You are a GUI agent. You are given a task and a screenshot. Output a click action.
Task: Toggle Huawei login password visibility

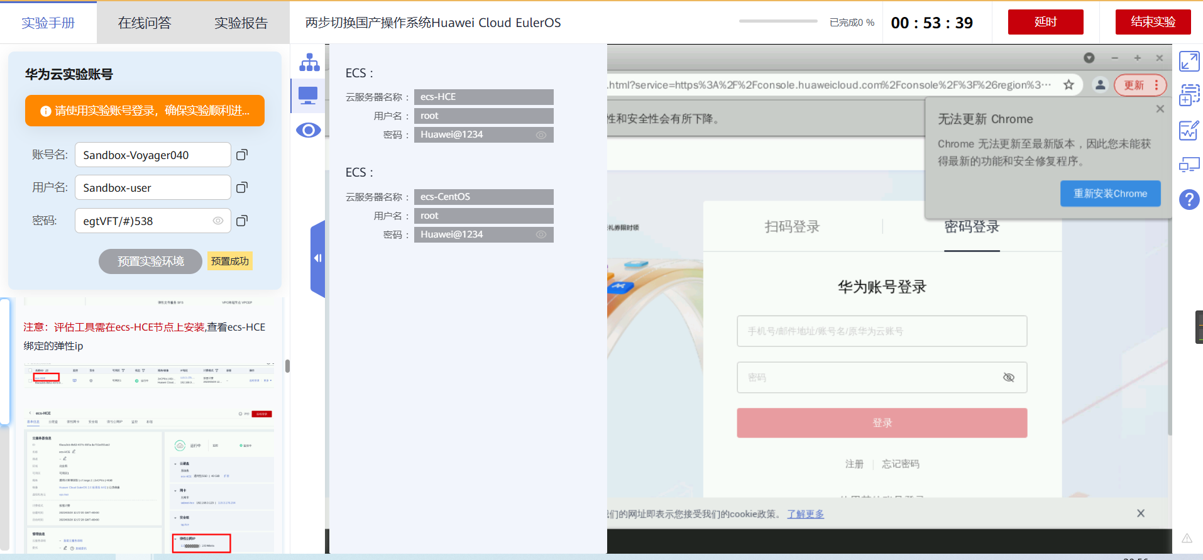tap(1009, 377)
